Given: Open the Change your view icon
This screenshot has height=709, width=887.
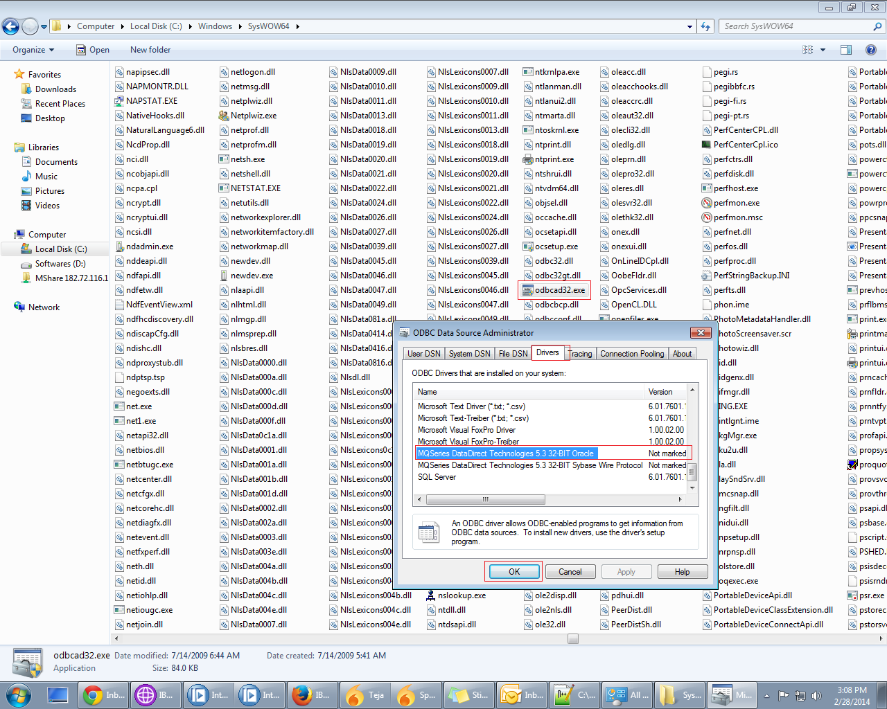Looking at the screenshot, I should pos(807,50).
